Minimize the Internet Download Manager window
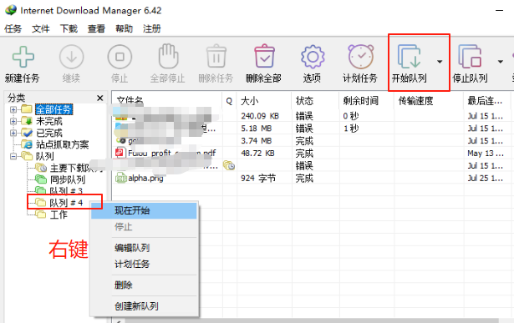This screenshot has height=323, width=514. pyautogui.click(x=499, y=11)
